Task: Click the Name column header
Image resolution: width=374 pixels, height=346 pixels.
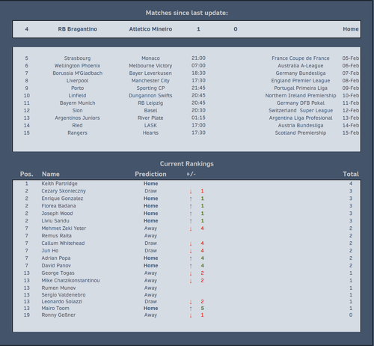Action: pyautogui.click(x=51, y=174)
